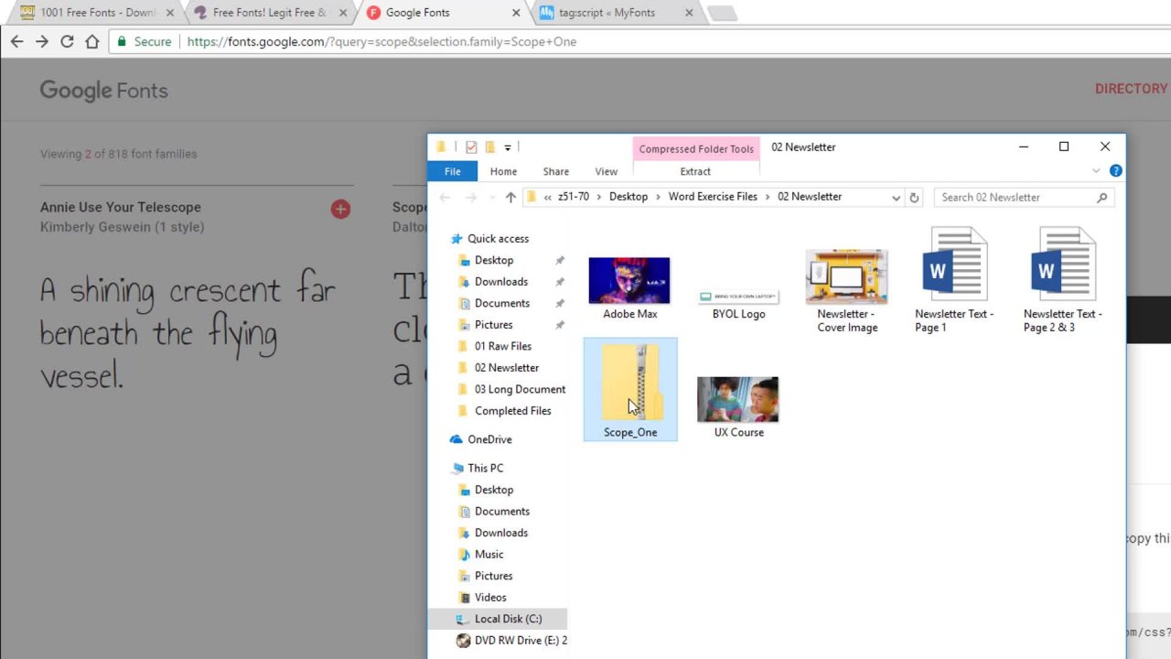Open the Chrome home page button
This screenshot has width=1171, height=659.
pyautogui.click(x=91, y=41)
